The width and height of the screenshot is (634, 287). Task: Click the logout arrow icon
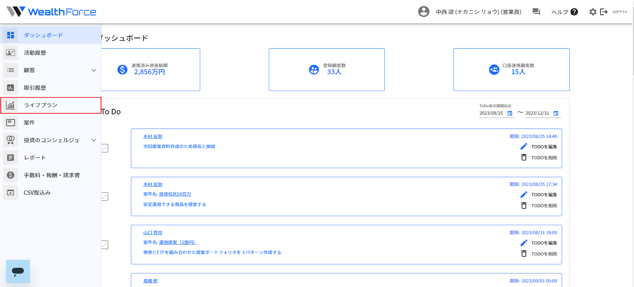point(604,12)
